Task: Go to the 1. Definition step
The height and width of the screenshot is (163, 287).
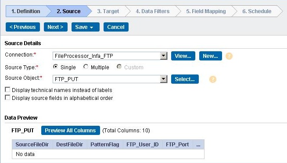Action: [x=26, y=11]
